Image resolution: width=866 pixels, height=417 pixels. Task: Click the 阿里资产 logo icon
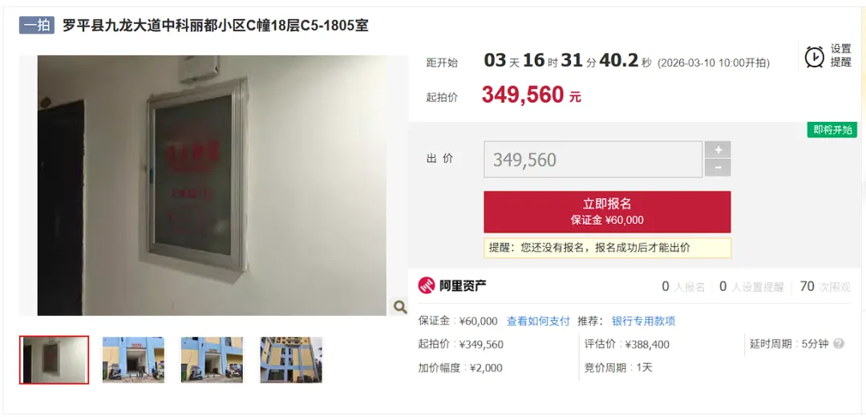[427, 285]
